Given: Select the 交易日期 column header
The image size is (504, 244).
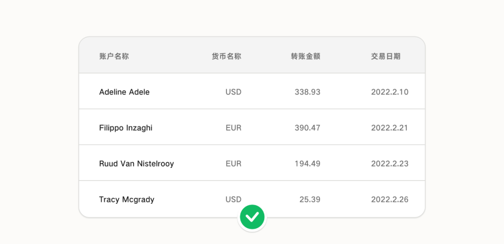Looking at the screenshot, I should click(386, 56).
